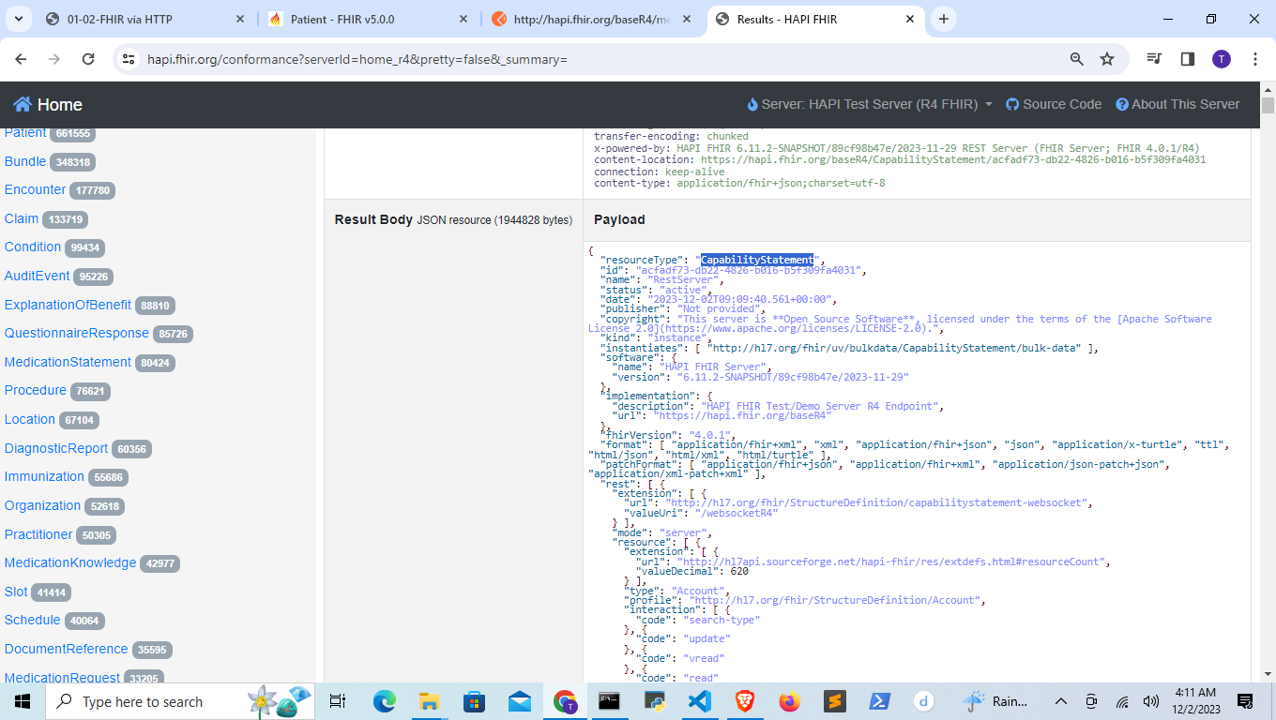Open the Python taskbar icon
The height and width of the screenshot is (720, 1276).
654,701
